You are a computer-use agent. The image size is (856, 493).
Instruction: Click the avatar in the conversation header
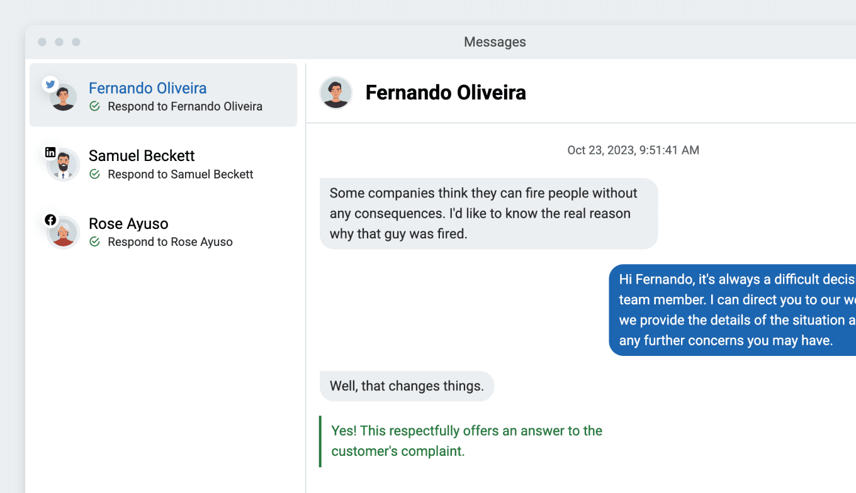point(335,92)
